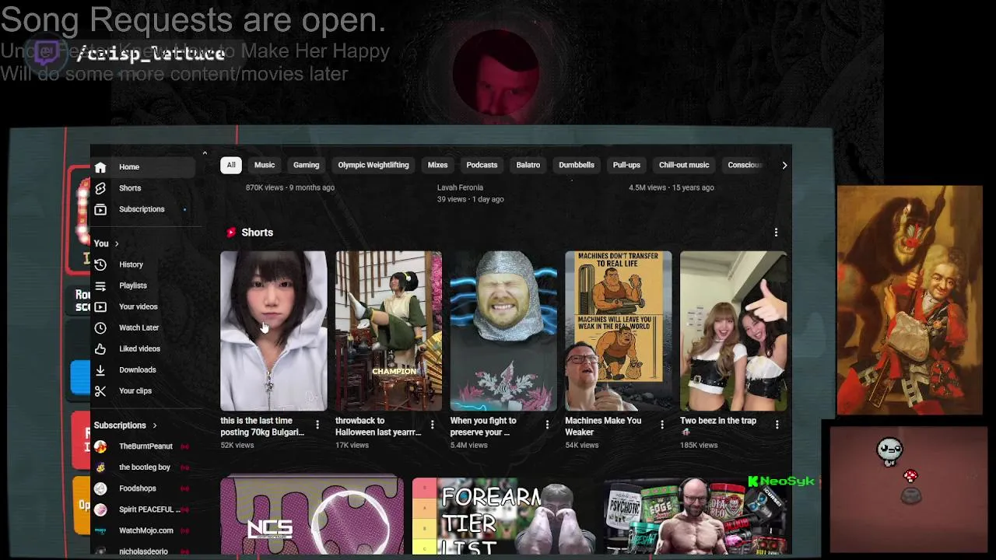
Task: Open the Your videos icon
Action: [x=100, y=306]
